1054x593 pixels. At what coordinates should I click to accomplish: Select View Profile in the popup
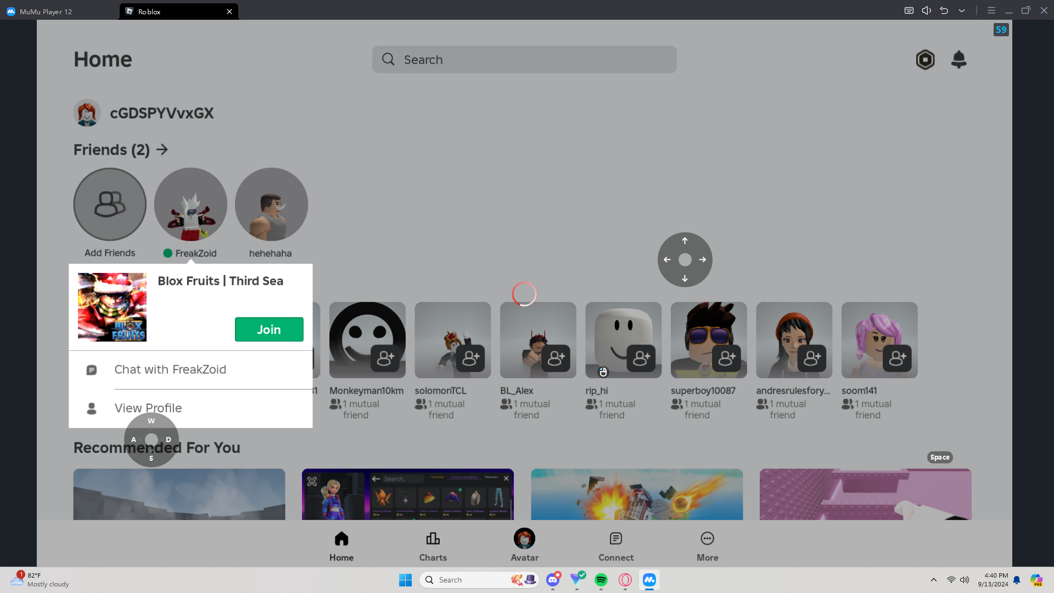point(190,409)
